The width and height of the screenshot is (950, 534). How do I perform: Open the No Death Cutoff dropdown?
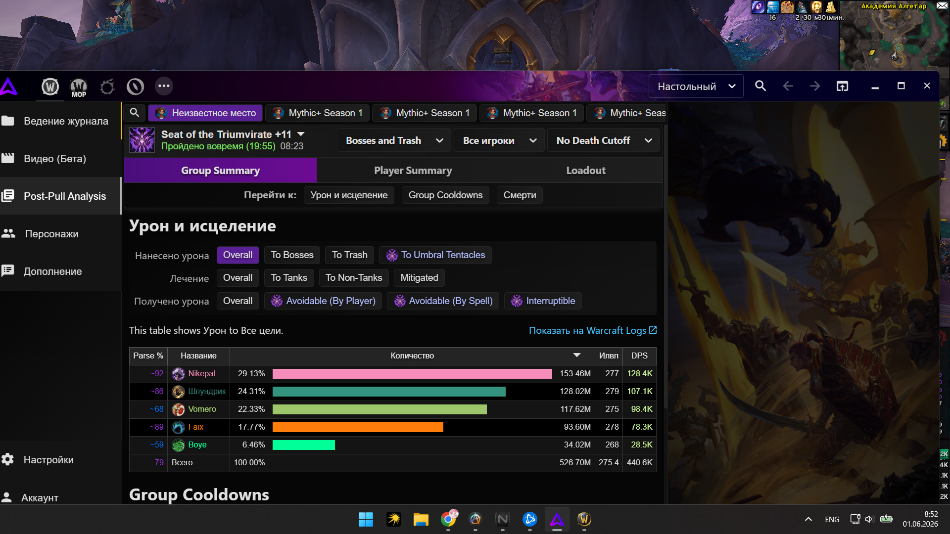(x=604, y=140)
